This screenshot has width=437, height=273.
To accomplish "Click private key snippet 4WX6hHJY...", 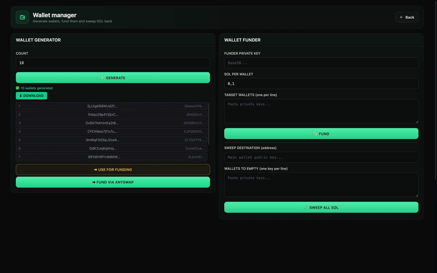I will pos(194,123).
